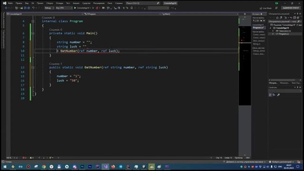This screenshot has width=304, height=171.
Task: Click the Live Share button
Action: point(266,8)
